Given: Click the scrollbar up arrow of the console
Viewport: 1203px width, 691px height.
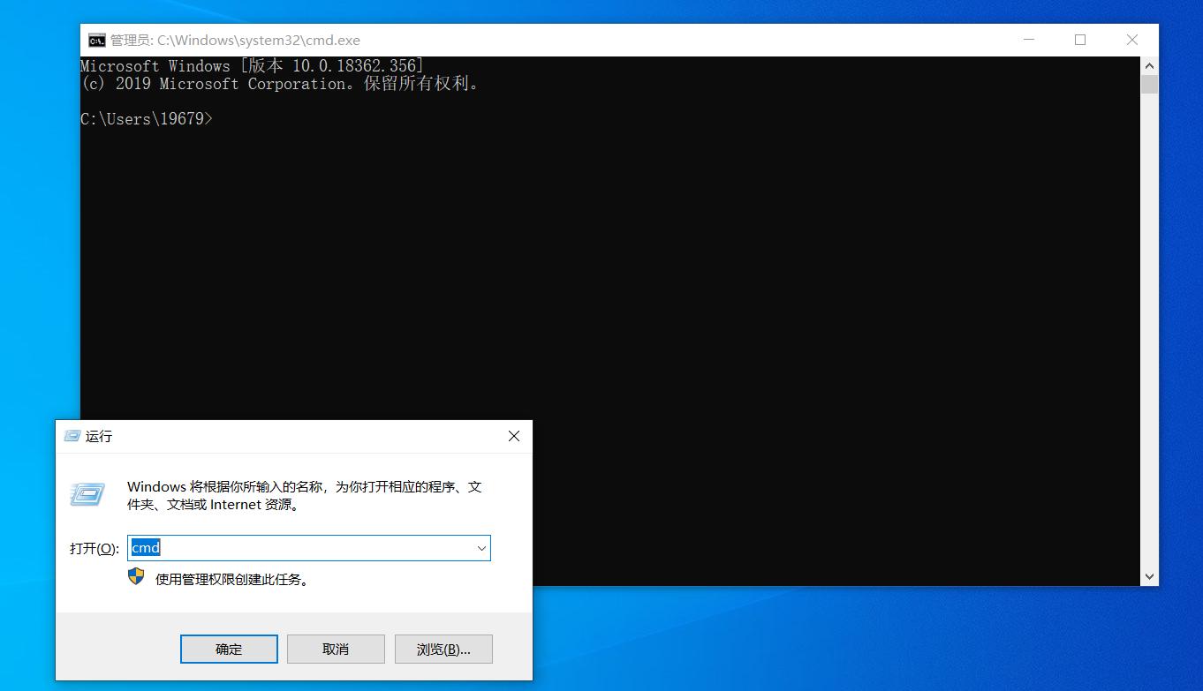Looking at the screenshot, I should coord(1150,65).
